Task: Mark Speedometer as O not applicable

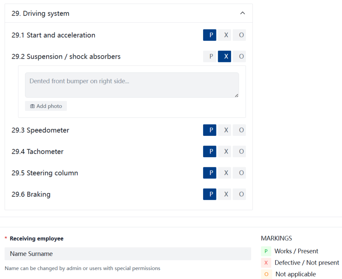Action: 239,130
